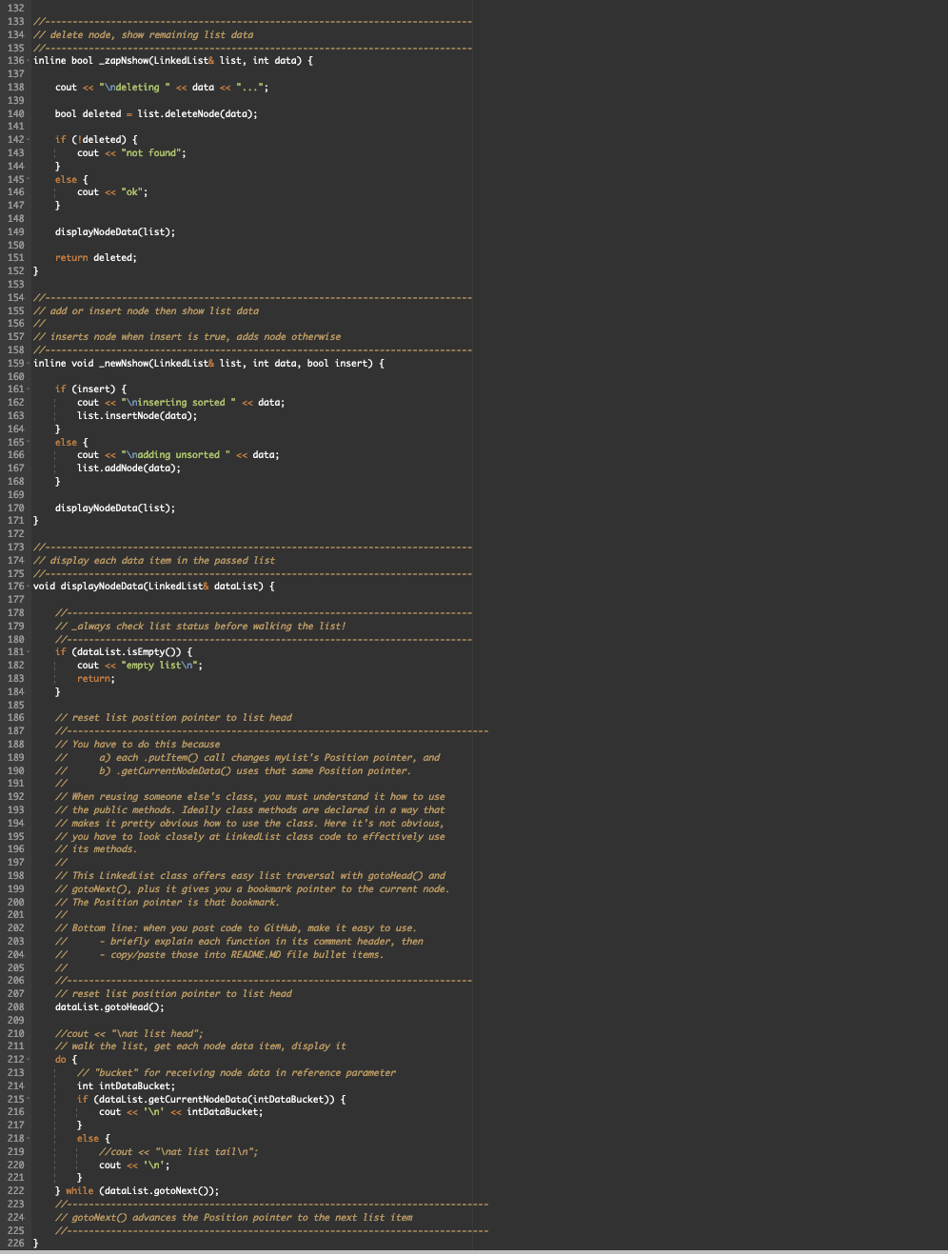Collapse the else block fold at line 165
948x1255 pixels.
click(29, 442)
